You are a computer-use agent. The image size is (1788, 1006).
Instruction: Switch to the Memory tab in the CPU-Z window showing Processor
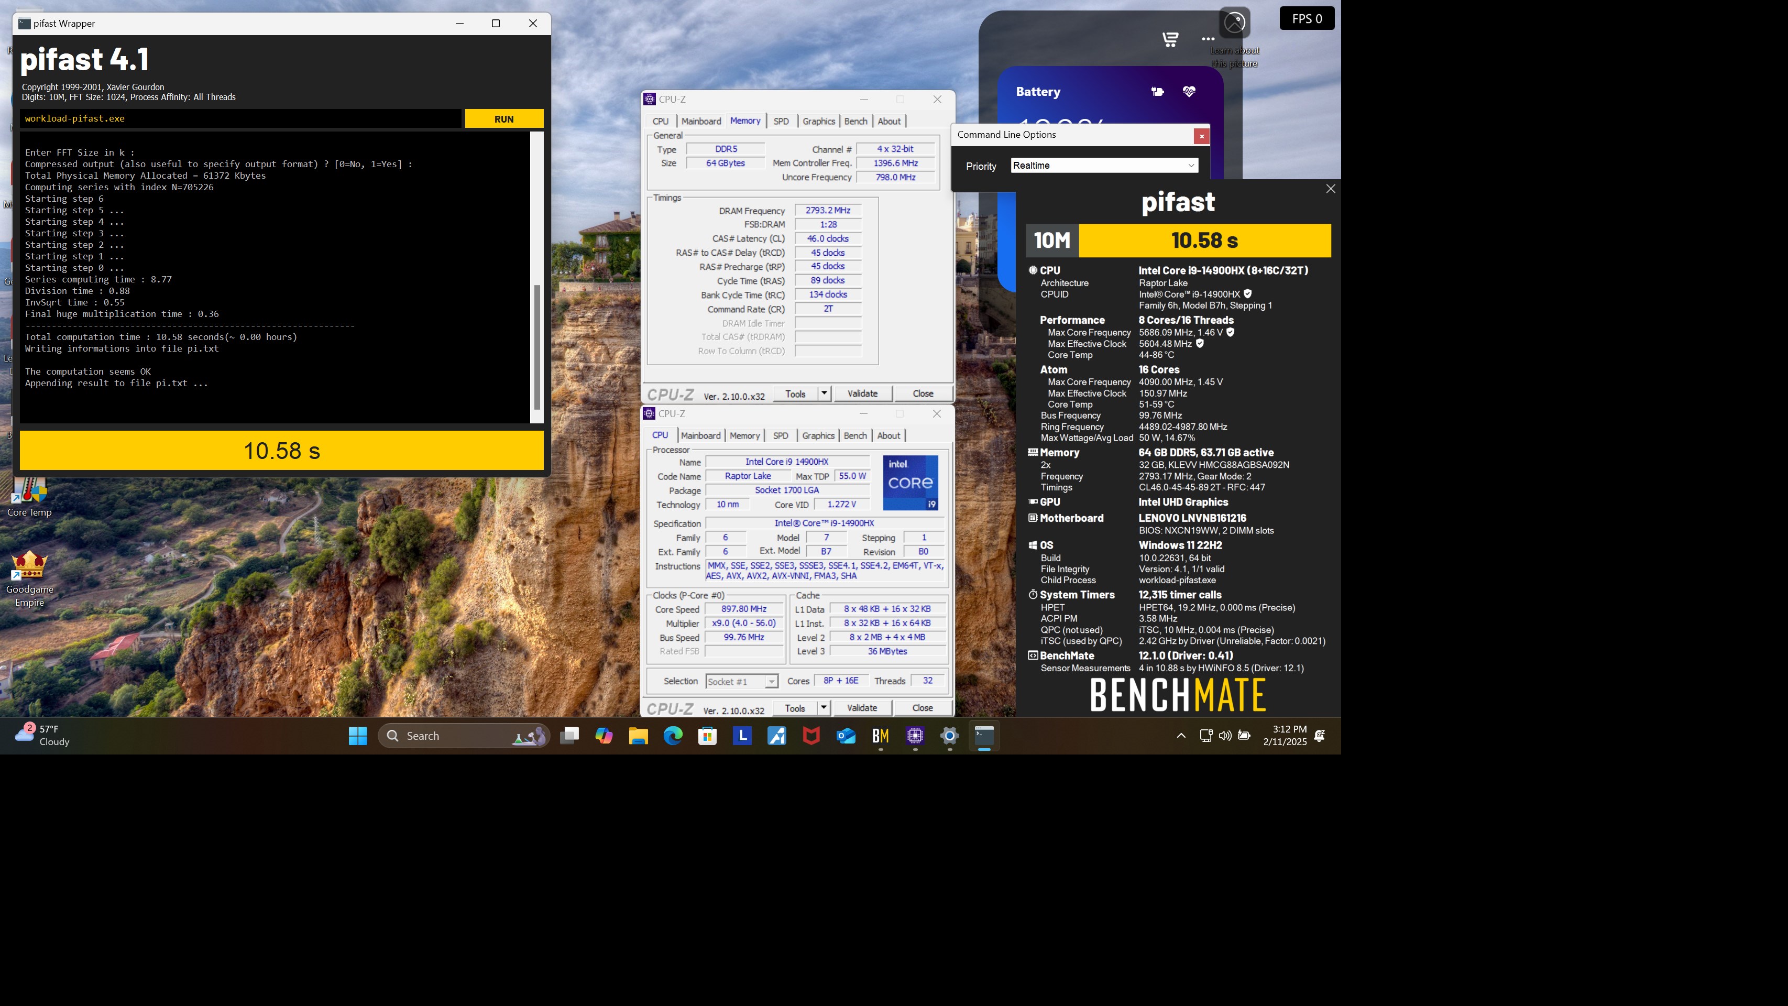[x=745, y=436]
